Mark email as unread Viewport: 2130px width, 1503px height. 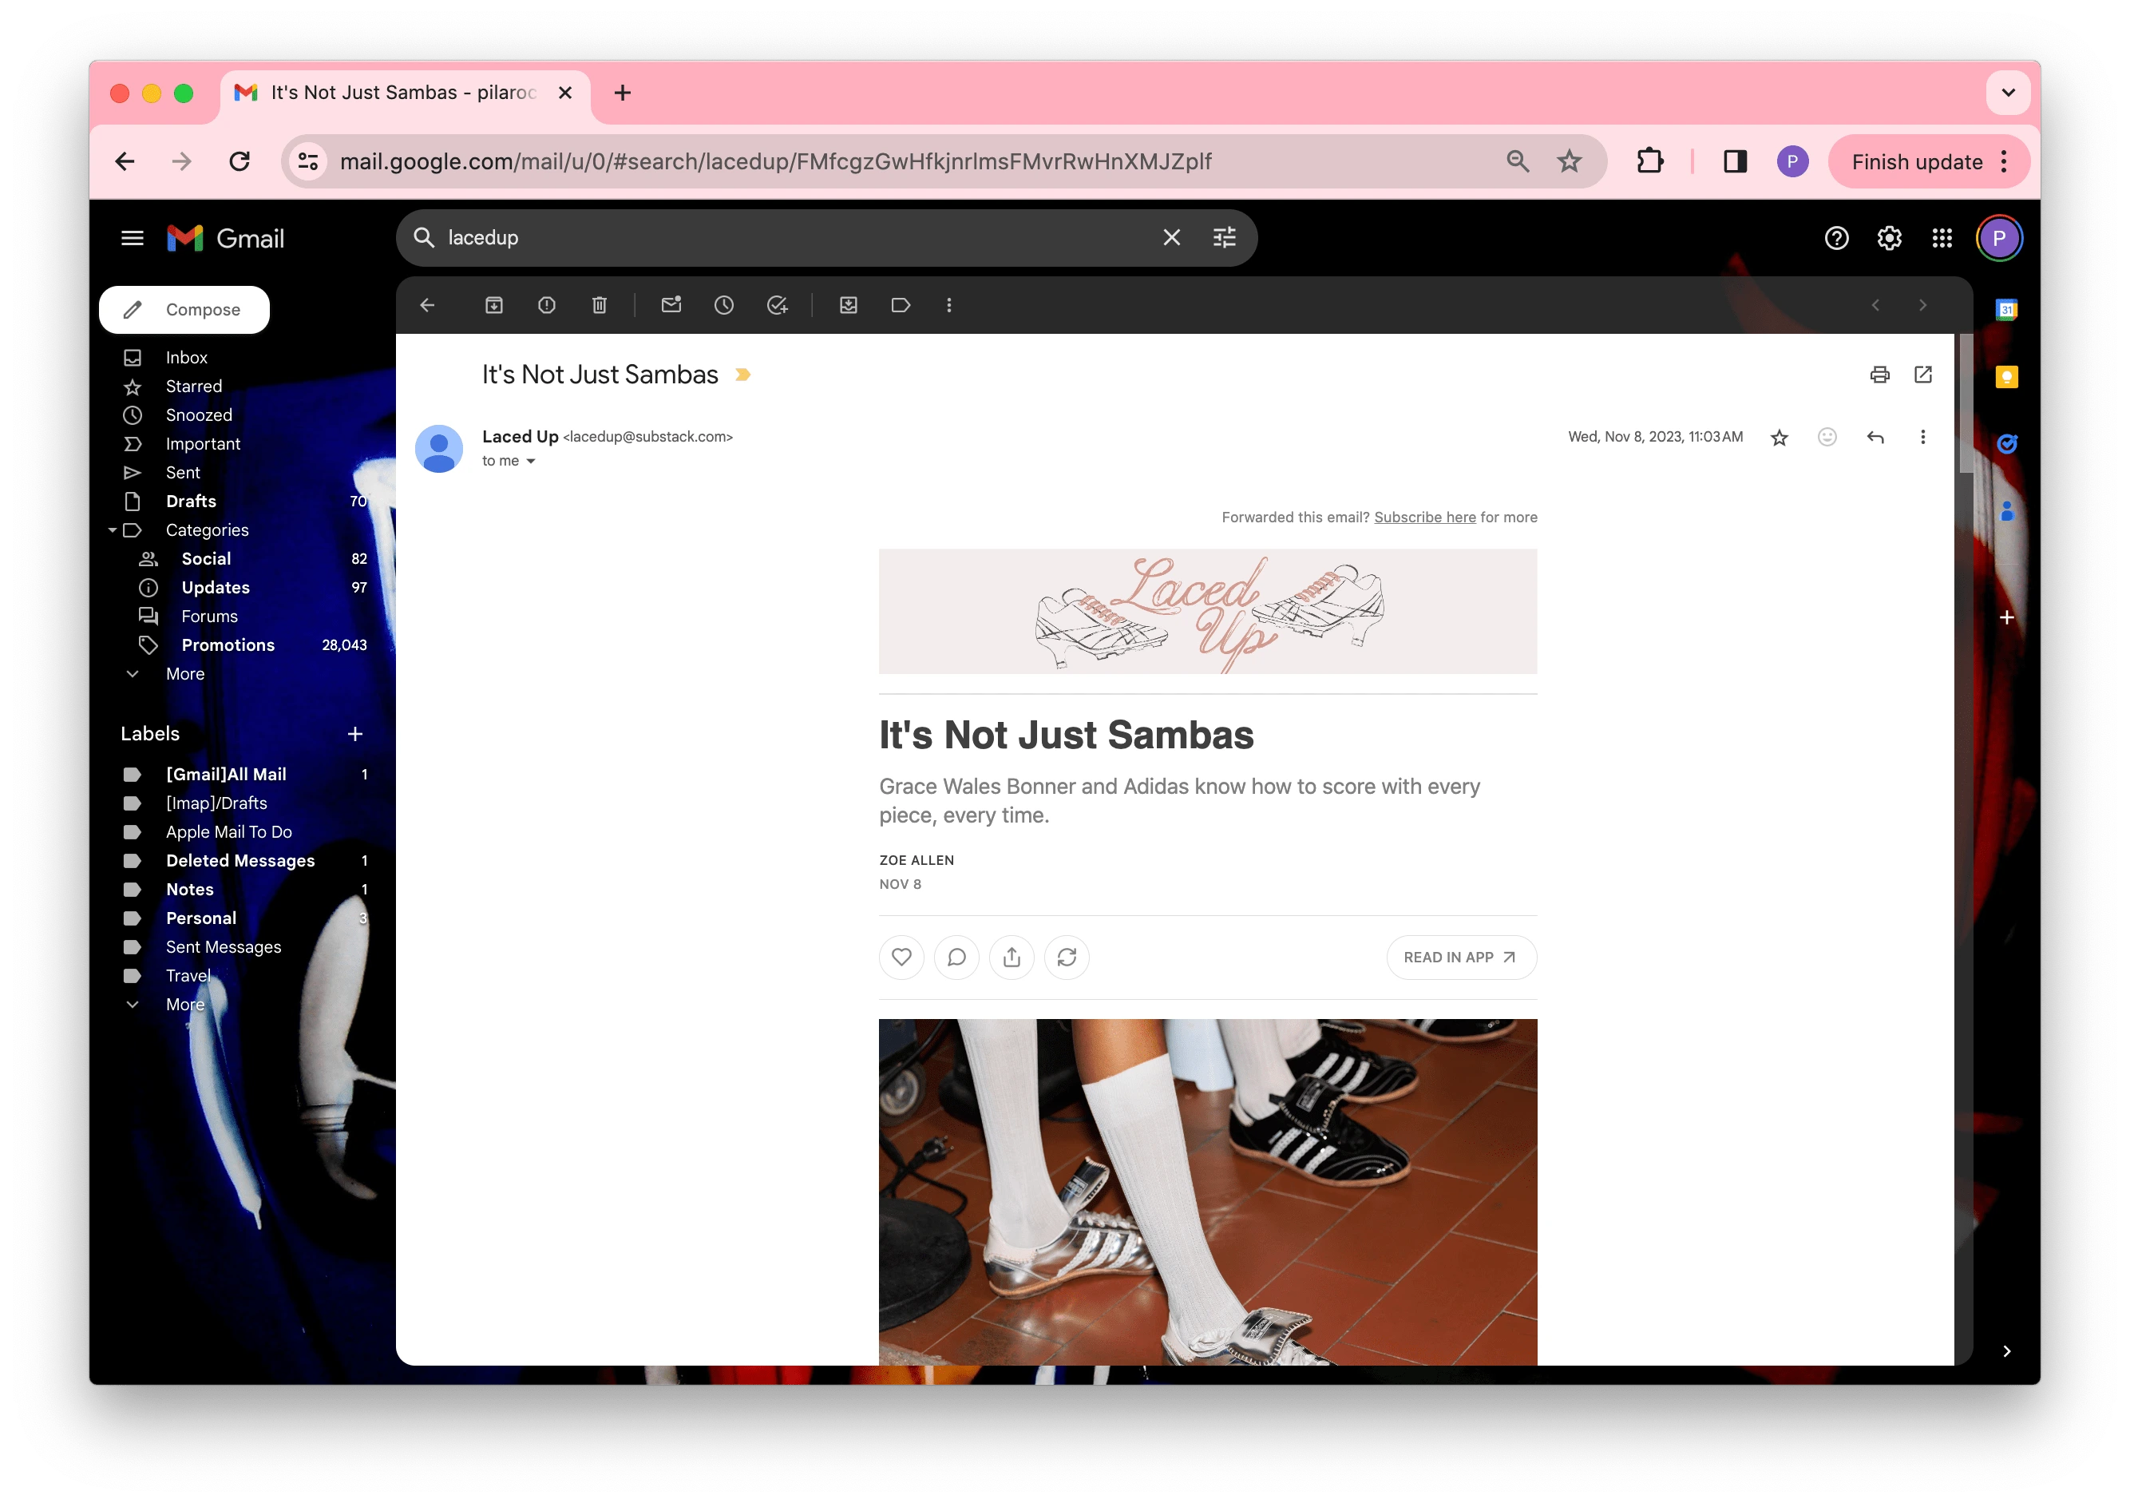(x=671, y=305)
